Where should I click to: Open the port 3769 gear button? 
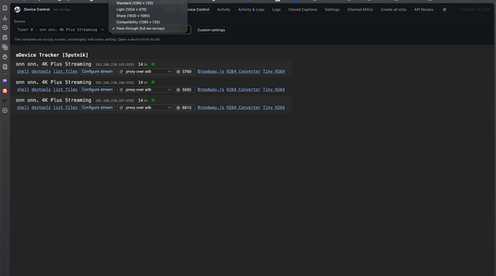point(184,72)
